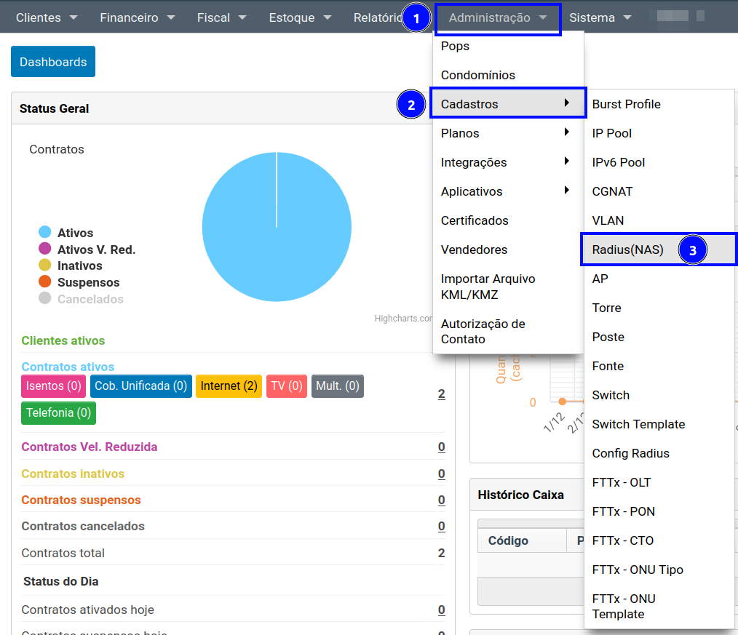Screen dimensions: 738x635
Task: Open the Contratos suspensos link
Action: [x=81, y=500]
